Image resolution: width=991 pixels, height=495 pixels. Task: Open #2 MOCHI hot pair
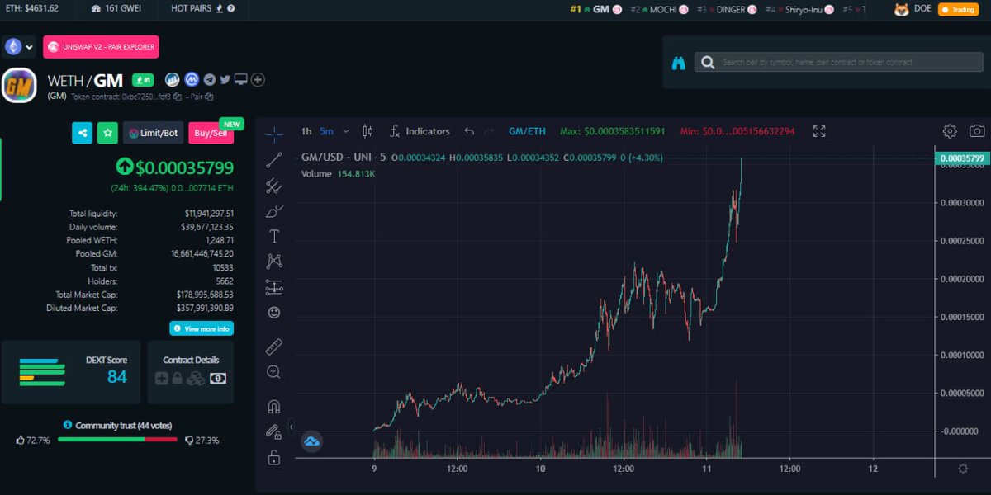point(658,9)
